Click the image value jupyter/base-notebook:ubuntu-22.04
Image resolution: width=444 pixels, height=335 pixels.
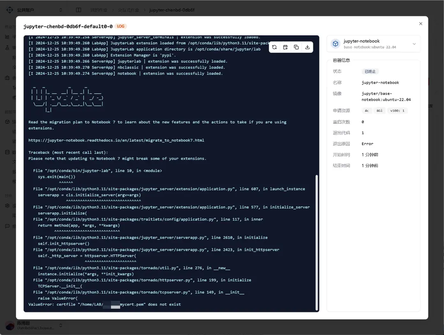coord(386,96)
